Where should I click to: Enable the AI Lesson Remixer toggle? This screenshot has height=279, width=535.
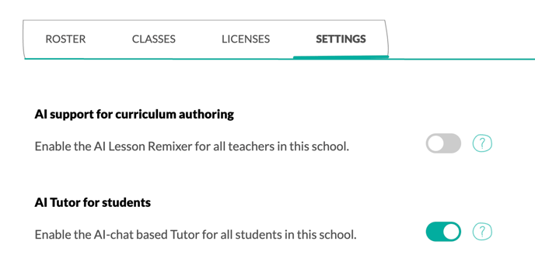tap(443, 143)
